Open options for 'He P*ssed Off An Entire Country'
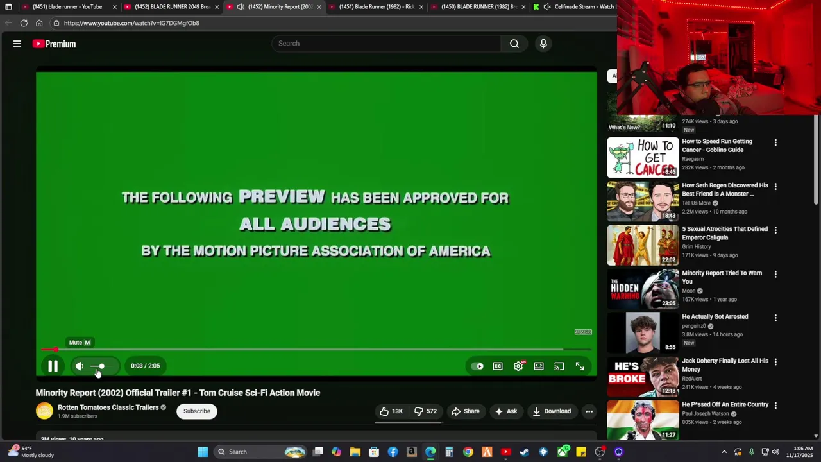This screenshot has height=462, width=821. pyautogui.click(x=775, y=406)
